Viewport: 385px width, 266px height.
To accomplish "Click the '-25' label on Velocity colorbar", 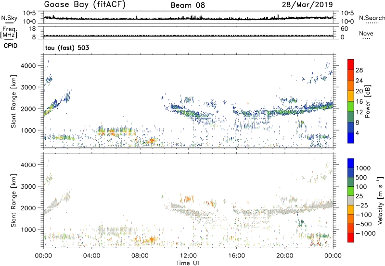I will point(362,205).
